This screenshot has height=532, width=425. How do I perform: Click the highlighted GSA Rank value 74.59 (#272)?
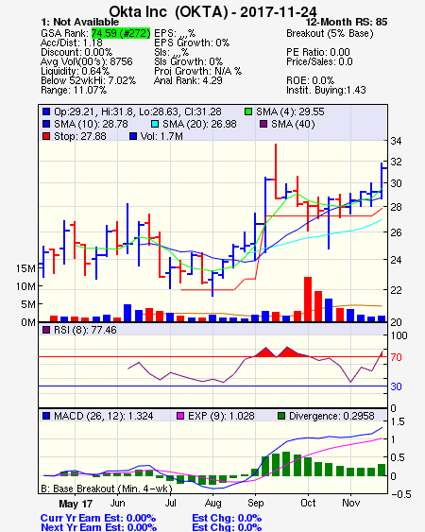coord(121,33)
